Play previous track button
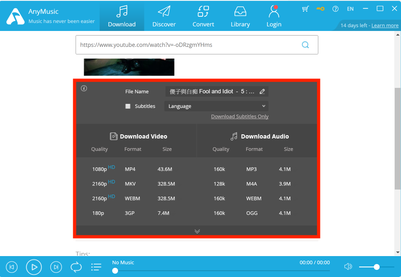401x277 pixels. point(11,267)
